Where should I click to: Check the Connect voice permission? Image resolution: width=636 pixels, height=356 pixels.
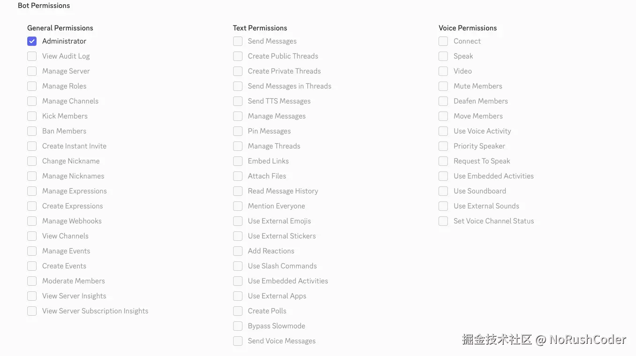pos(443,41)
